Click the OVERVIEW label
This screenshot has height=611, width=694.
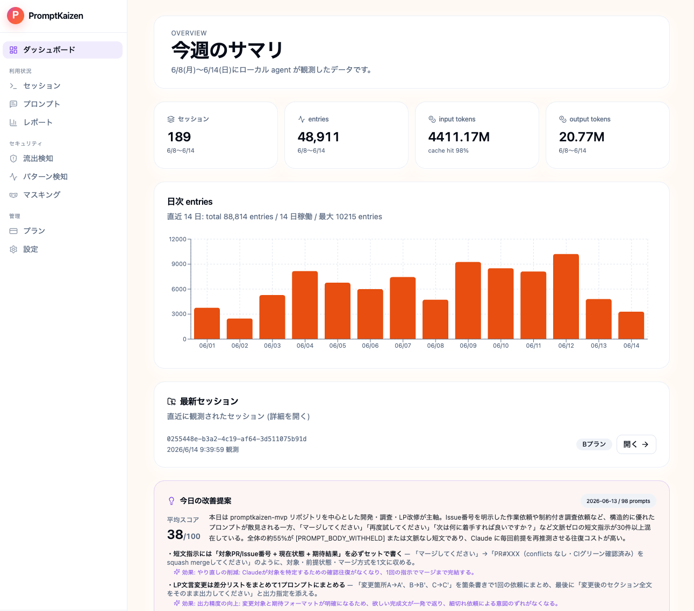point(189,33)
